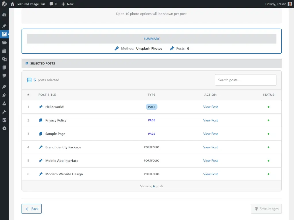Click inside the Search posts field
Viewport: 294px width, 220px height.
(x=245, y=80)
